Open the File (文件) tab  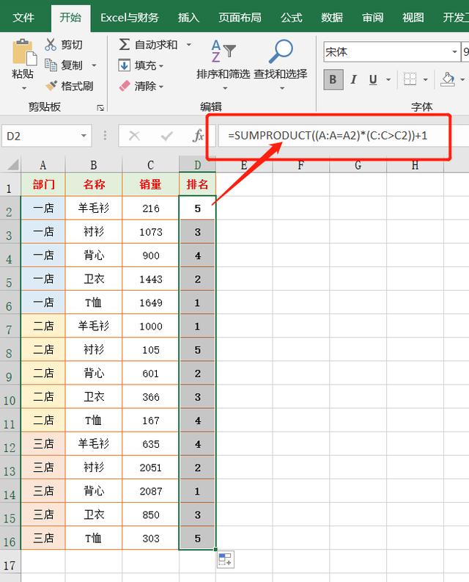(23, 18)
